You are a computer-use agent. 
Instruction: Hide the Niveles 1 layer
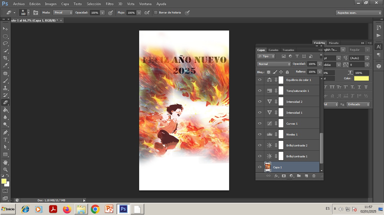[260, 134]
